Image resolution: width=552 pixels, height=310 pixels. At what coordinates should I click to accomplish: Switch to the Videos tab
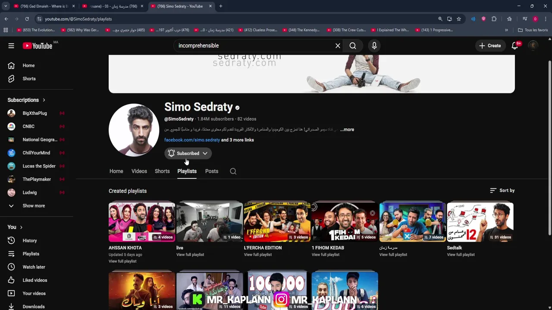139,171
